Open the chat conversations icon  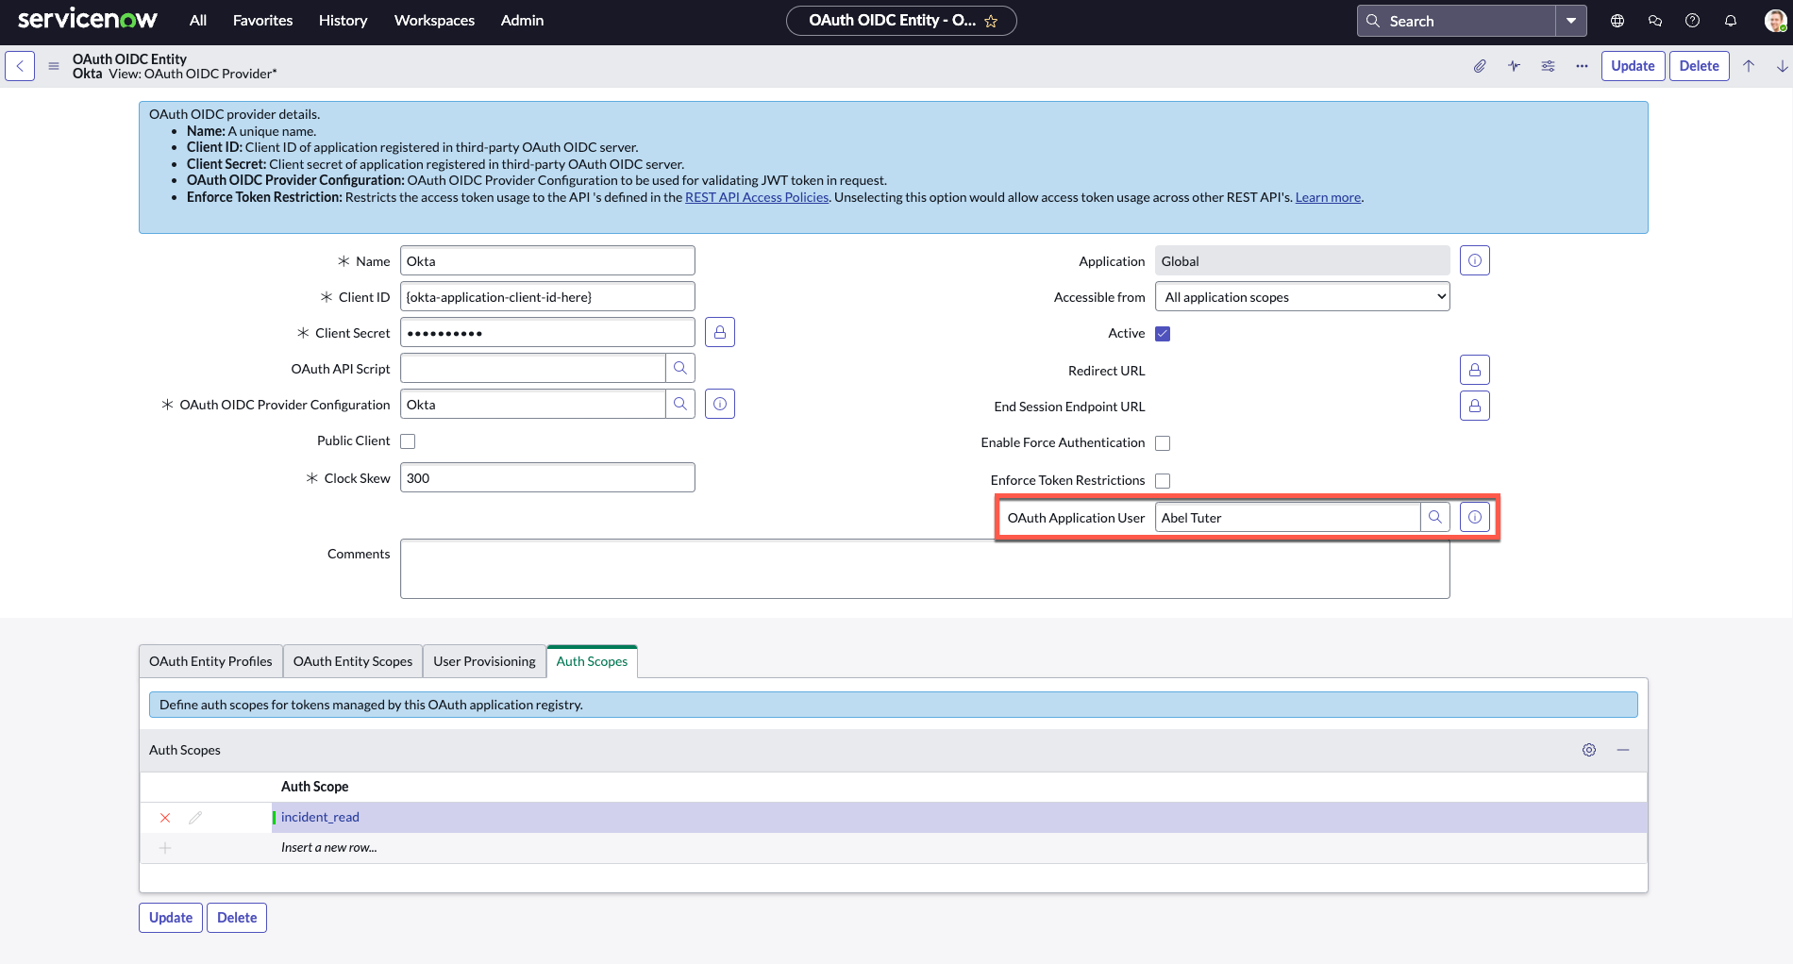[x=1655, y=21]
